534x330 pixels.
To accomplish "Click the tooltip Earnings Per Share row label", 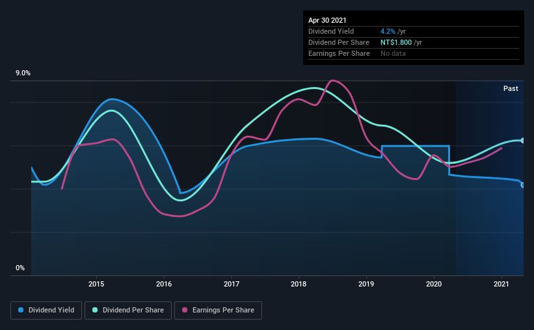I will click(x=339, y=53).
